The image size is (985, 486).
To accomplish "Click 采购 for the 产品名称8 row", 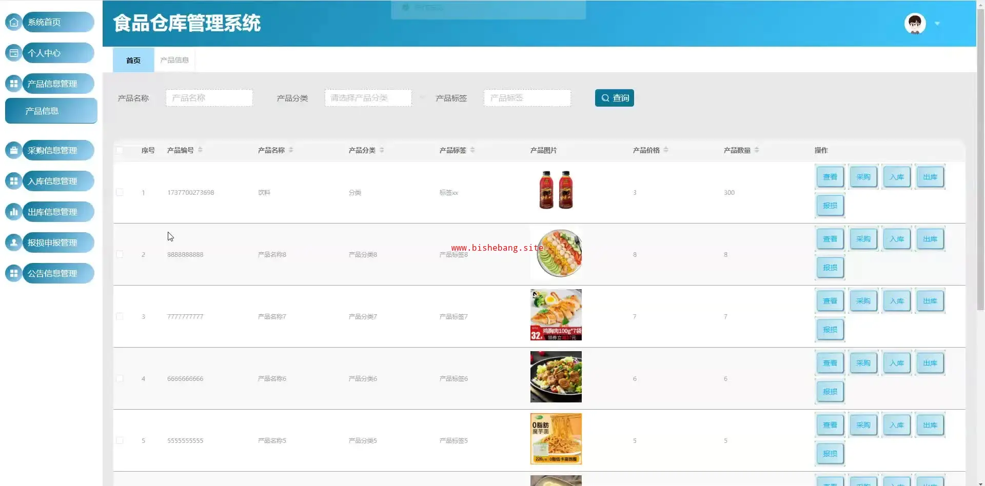I will [x=863, y=239].
